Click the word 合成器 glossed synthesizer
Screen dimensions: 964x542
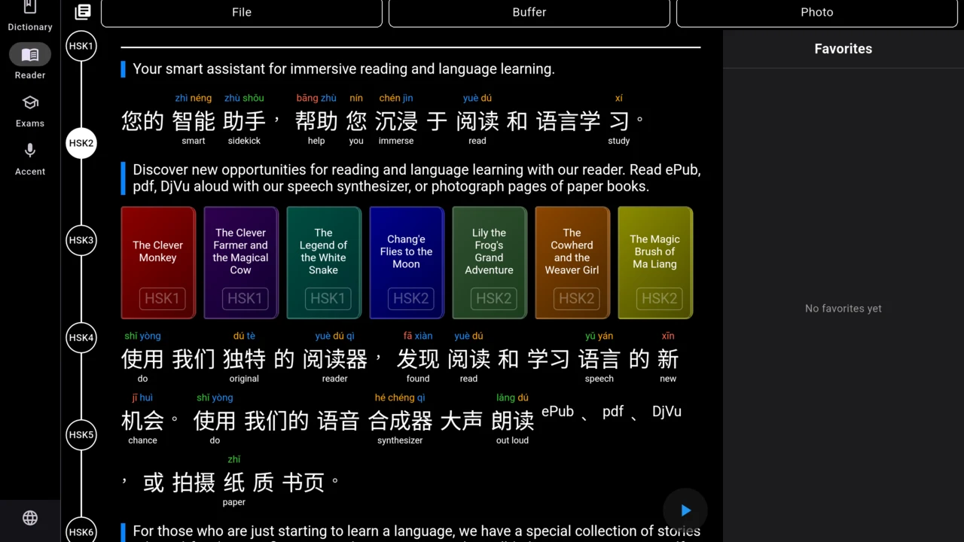[x=400, y=420]
